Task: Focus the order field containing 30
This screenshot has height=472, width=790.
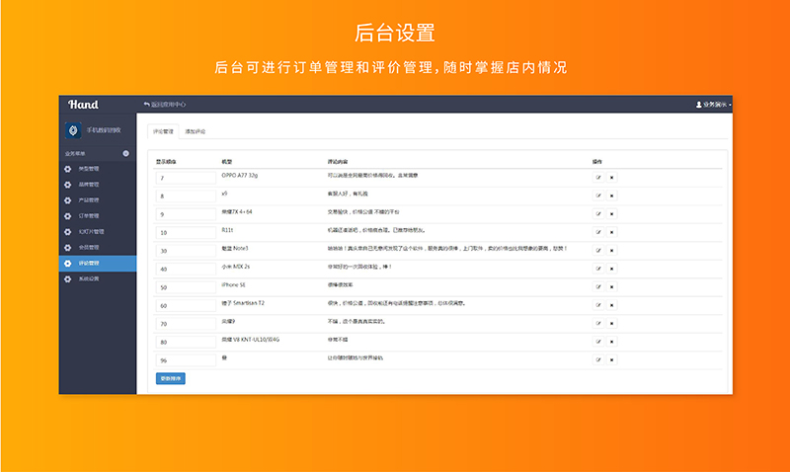Action: pos(186,251)
